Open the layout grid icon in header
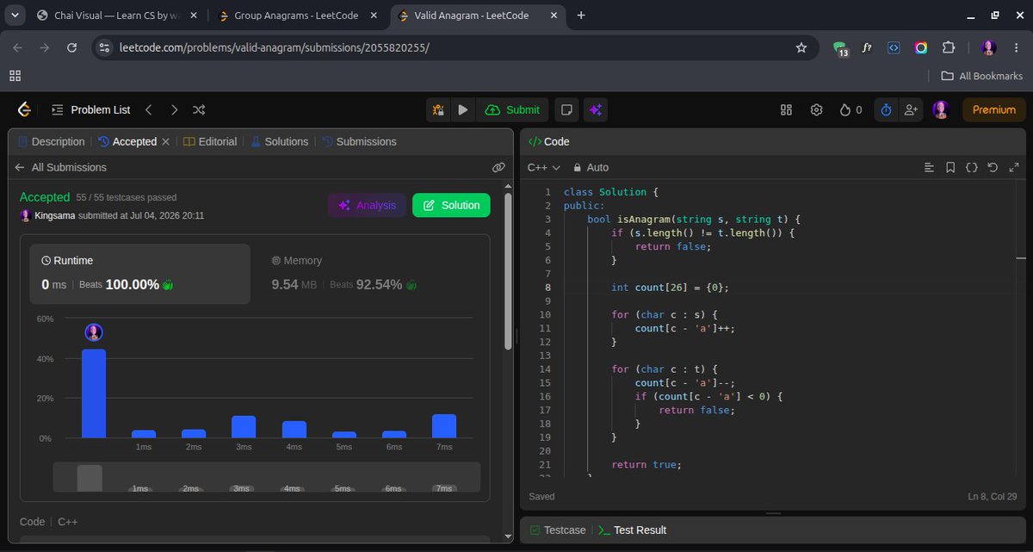 (x=786, y=109)
